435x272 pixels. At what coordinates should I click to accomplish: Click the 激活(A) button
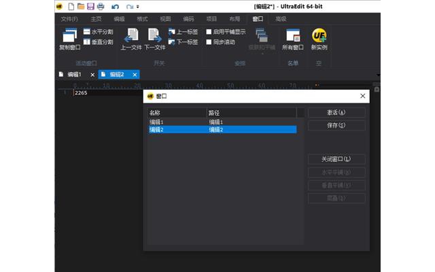[x=336, y=112]
